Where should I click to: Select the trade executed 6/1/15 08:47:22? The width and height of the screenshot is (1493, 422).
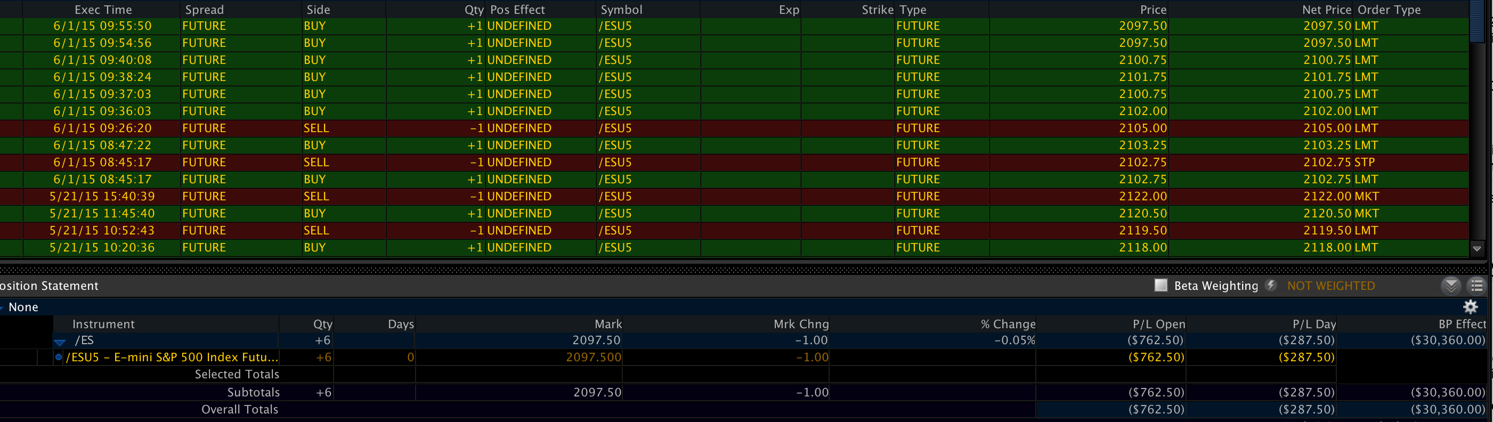tap(734, 145)
